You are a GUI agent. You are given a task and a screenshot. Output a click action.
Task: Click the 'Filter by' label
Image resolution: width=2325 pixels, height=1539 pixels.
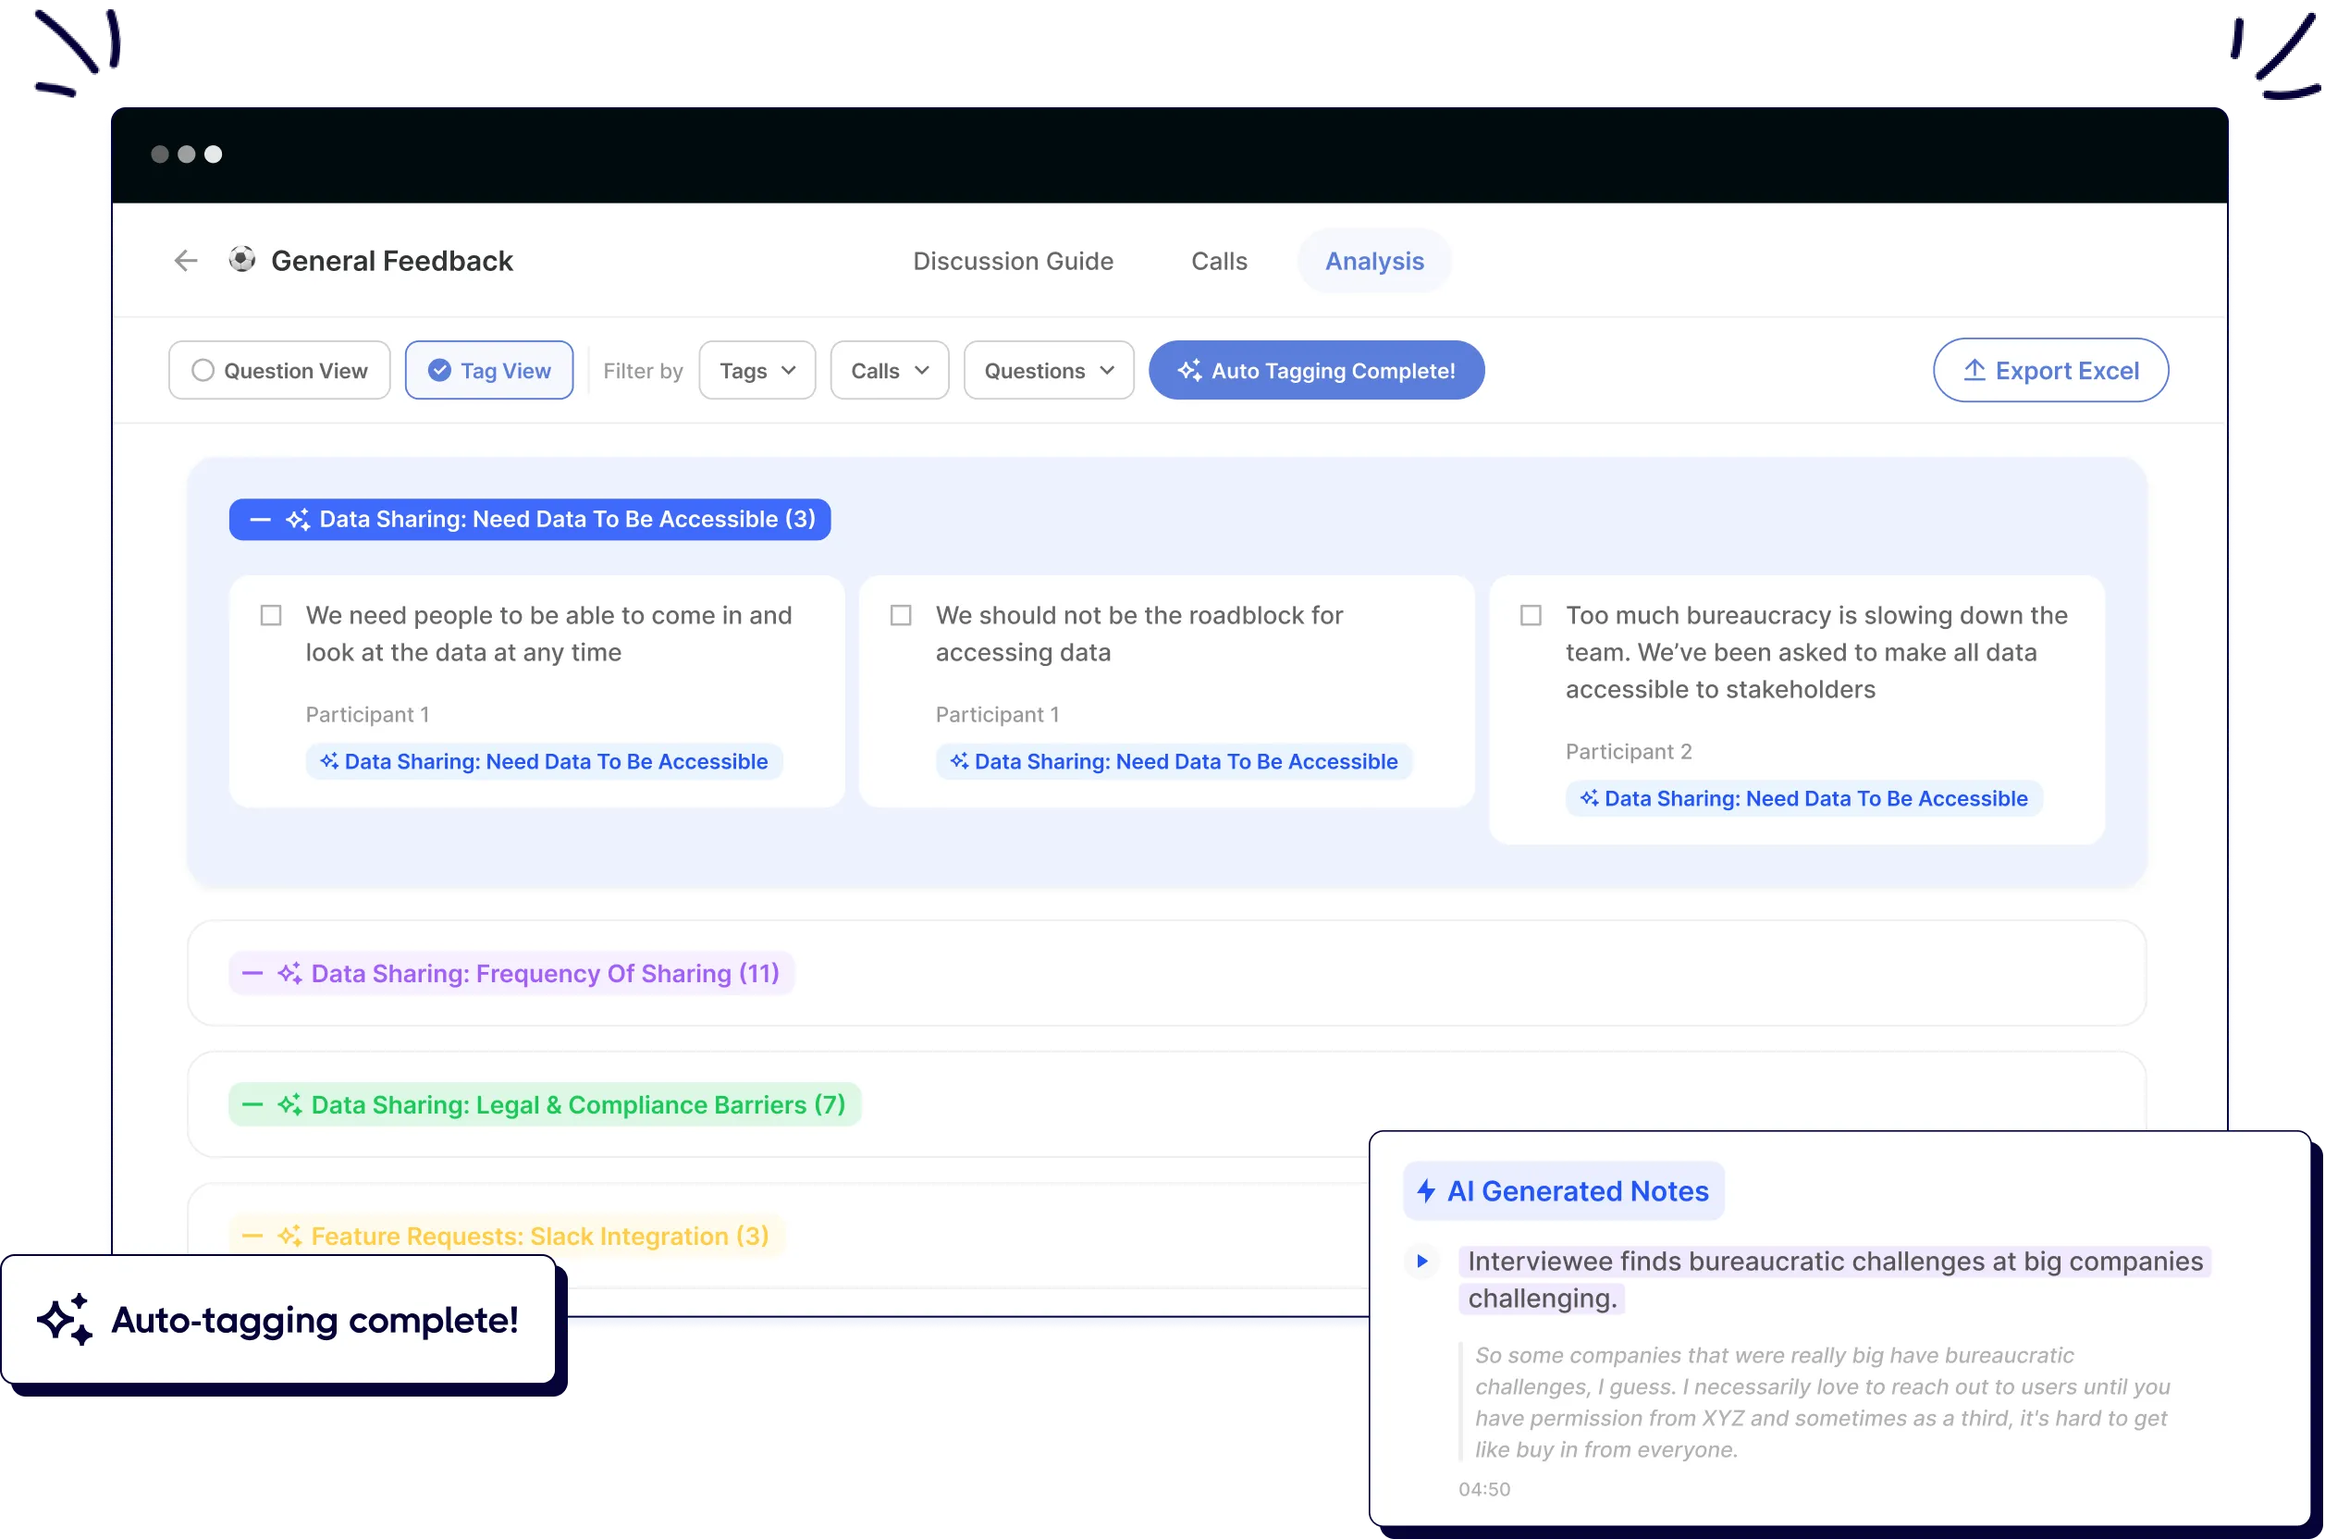(643, 370)
